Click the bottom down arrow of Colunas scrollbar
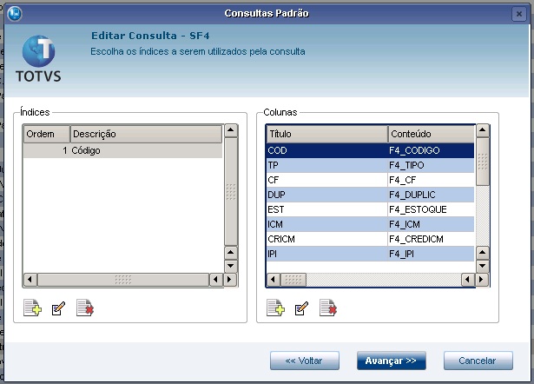The image size is (534, 384). 483,266
